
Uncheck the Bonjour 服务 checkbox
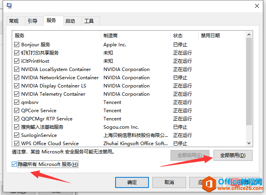click(16, 44)
